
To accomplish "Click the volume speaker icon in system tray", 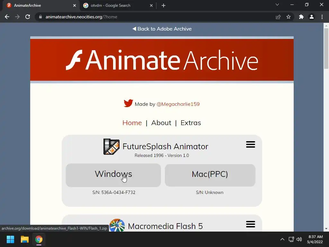I will click(x=299, y=239).
